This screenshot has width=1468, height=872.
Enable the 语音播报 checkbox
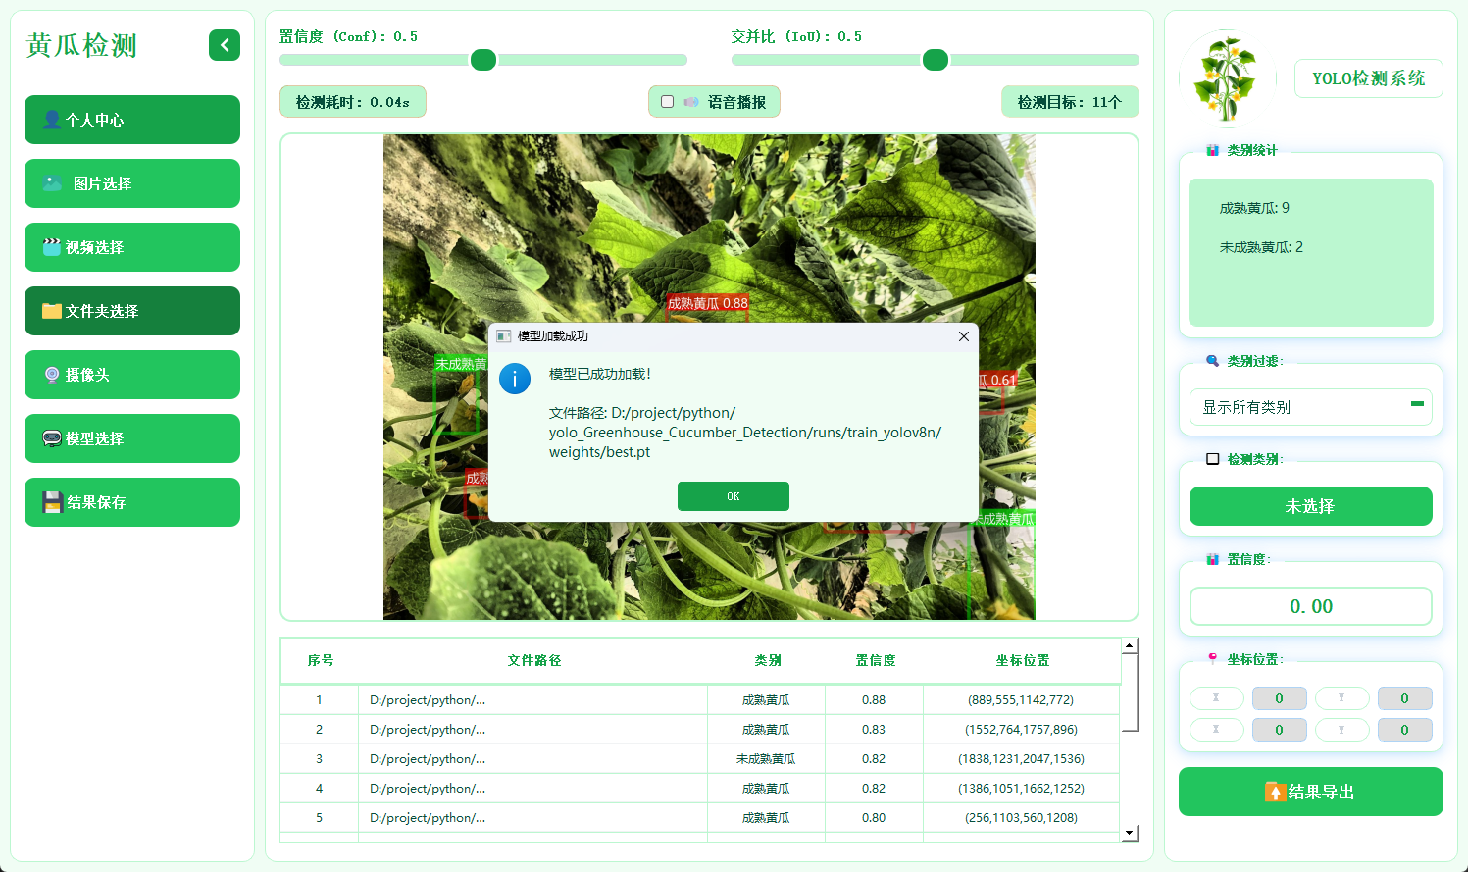(x=668, y=102)
